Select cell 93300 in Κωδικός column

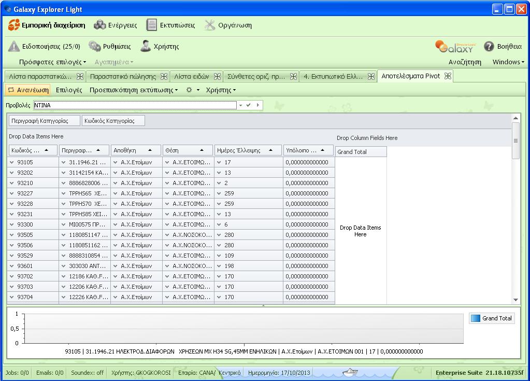click(x=33, y=224)
